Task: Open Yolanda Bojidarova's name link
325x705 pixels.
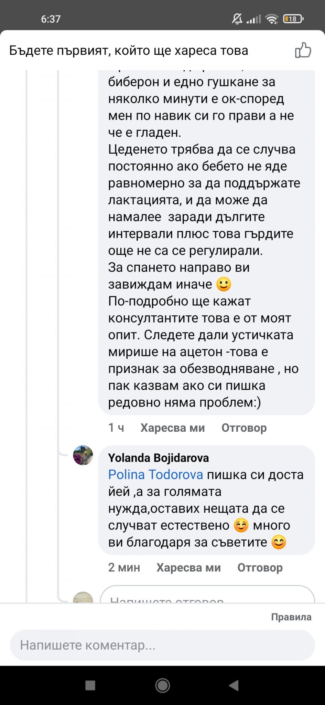Action: (159, 458)
